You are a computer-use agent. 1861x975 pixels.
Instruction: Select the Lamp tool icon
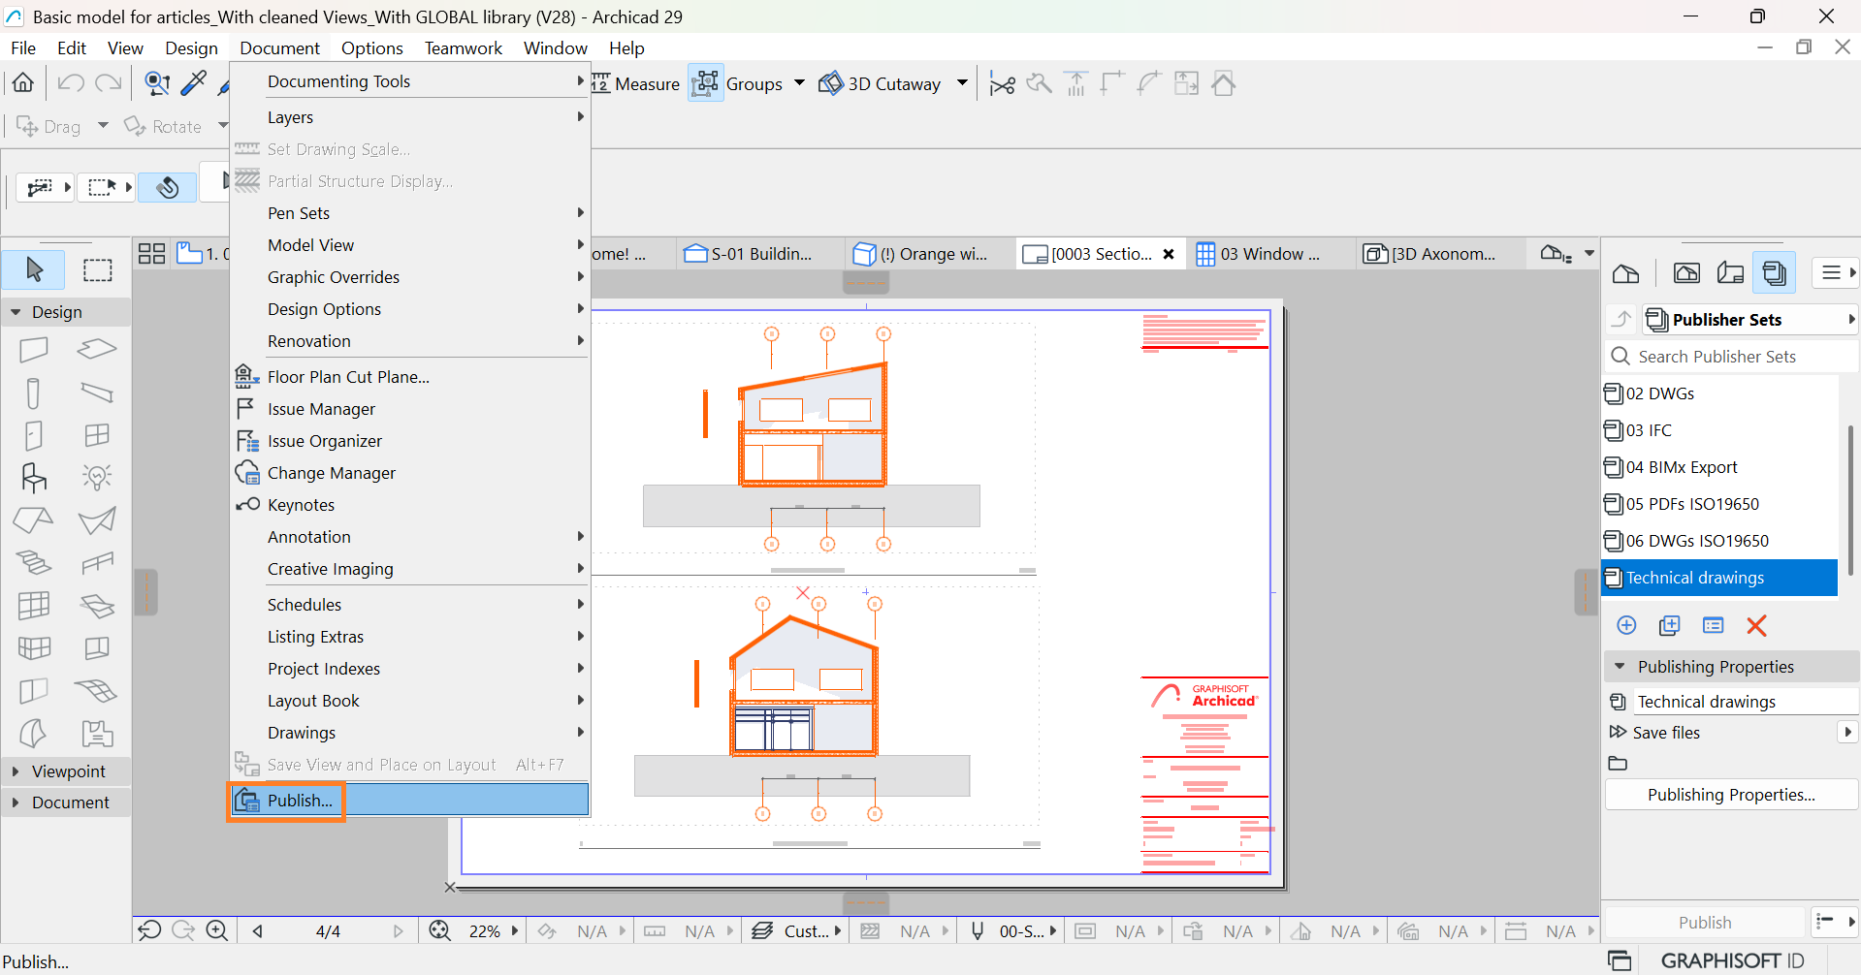coord(97,477)
